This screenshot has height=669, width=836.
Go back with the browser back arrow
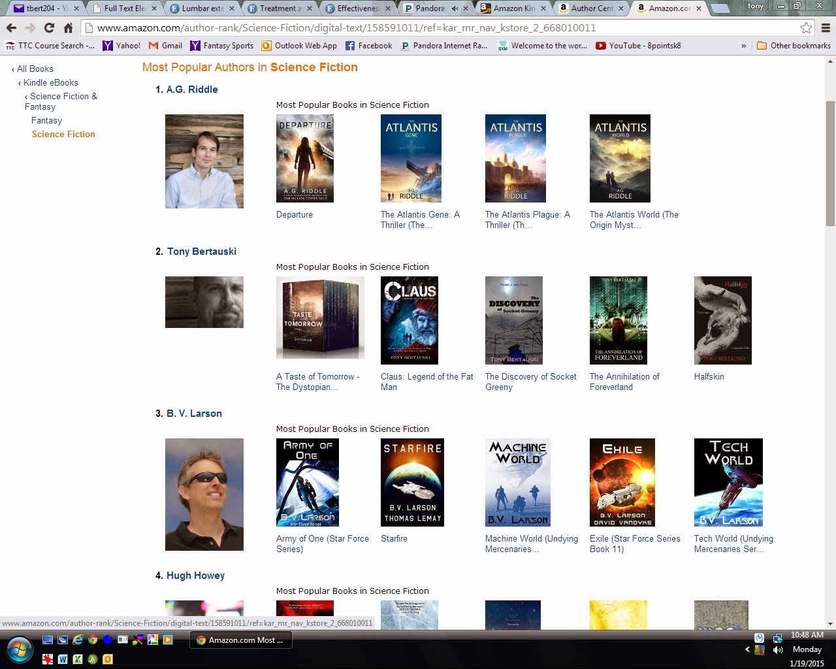(11, 27)
